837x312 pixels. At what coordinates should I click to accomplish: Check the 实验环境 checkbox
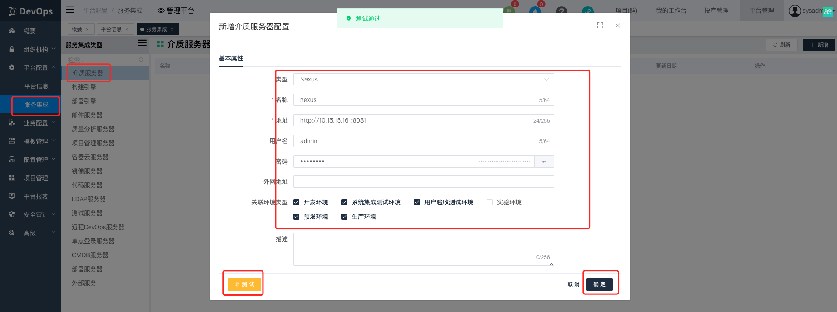[490, 202]
